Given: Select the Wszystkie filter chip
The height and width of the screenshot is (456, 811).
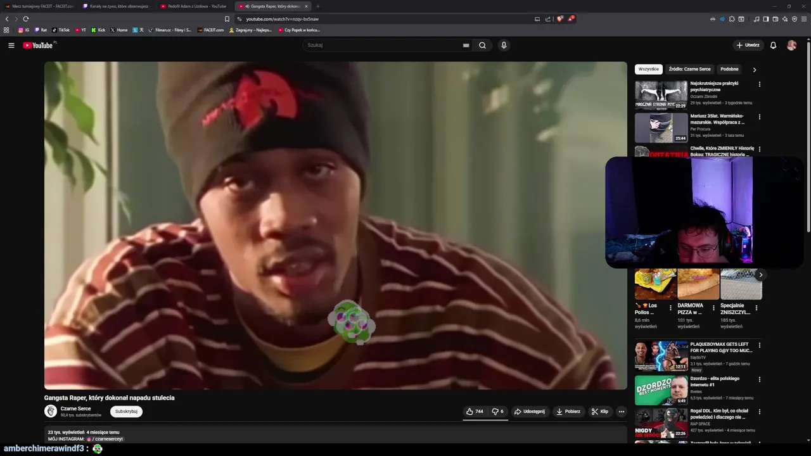Looking at the screenshot, I should (x=648, y=69).
